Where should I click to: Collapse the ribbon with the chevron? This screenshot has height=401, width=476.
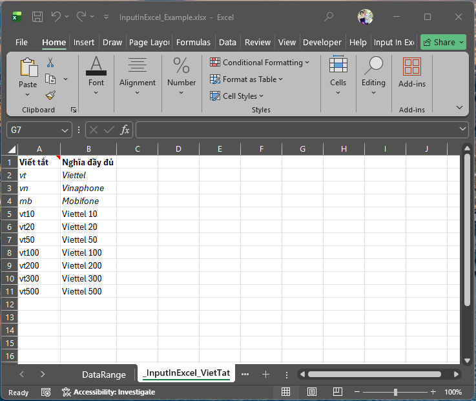pos(459,107)
